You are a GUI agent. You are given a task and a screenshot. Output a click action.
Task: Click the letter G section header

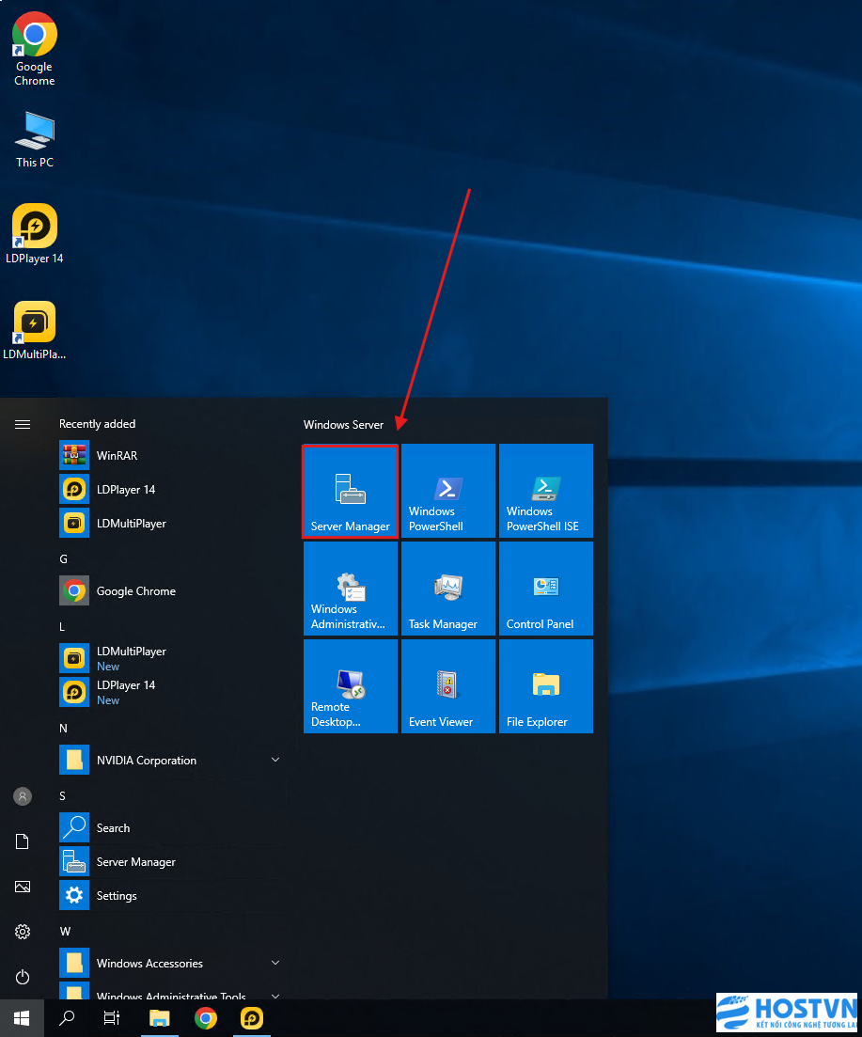pos(64,558)
